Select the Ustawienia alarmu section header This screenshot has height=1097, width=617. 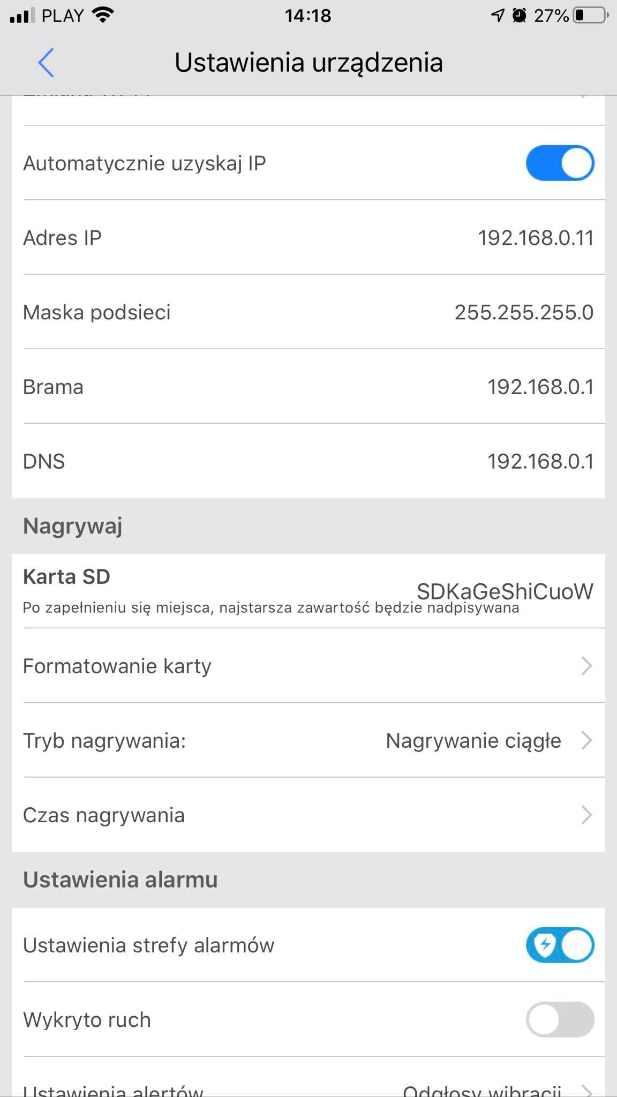[121, 878]
